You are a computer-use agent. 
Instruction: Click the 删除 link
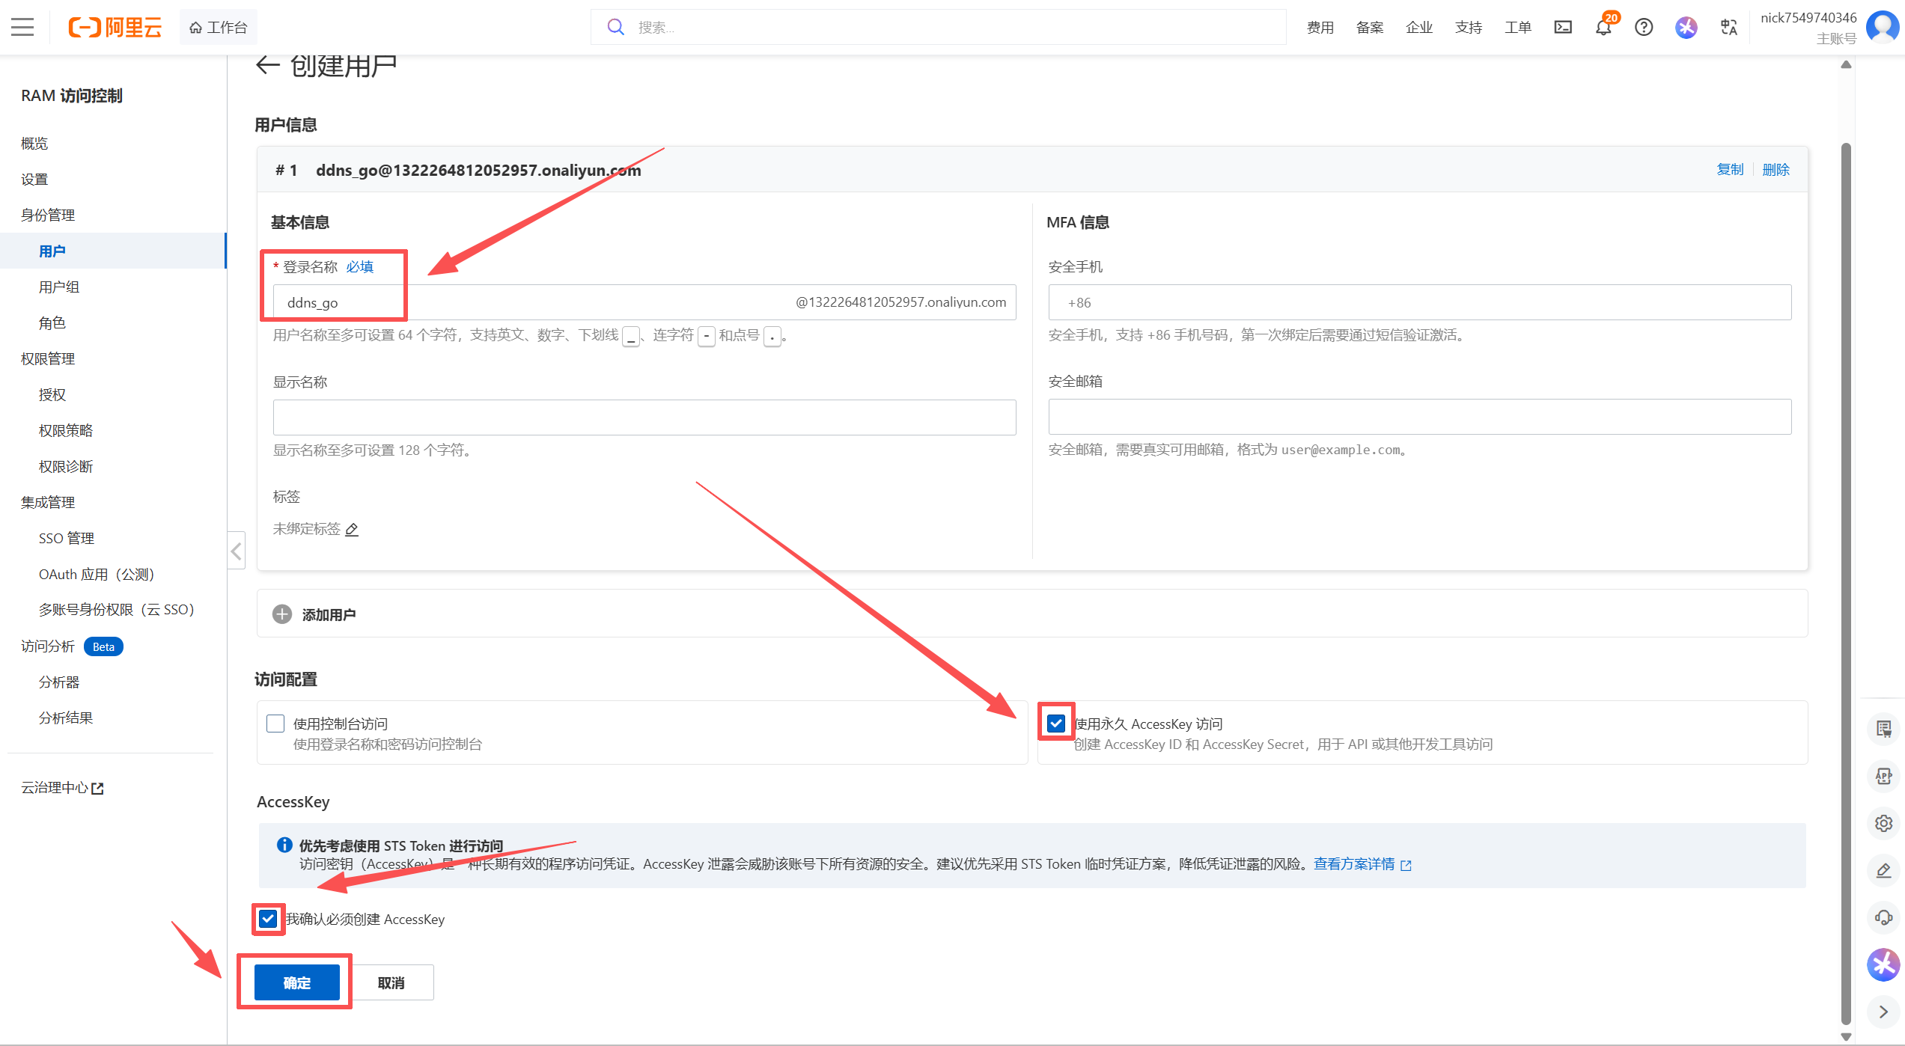(1776, 170)
